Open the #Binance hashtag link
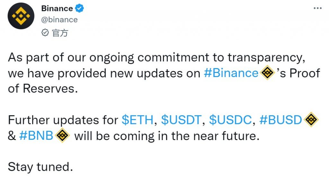The width and height of the screenshot is (329, 177). point(231,73)
